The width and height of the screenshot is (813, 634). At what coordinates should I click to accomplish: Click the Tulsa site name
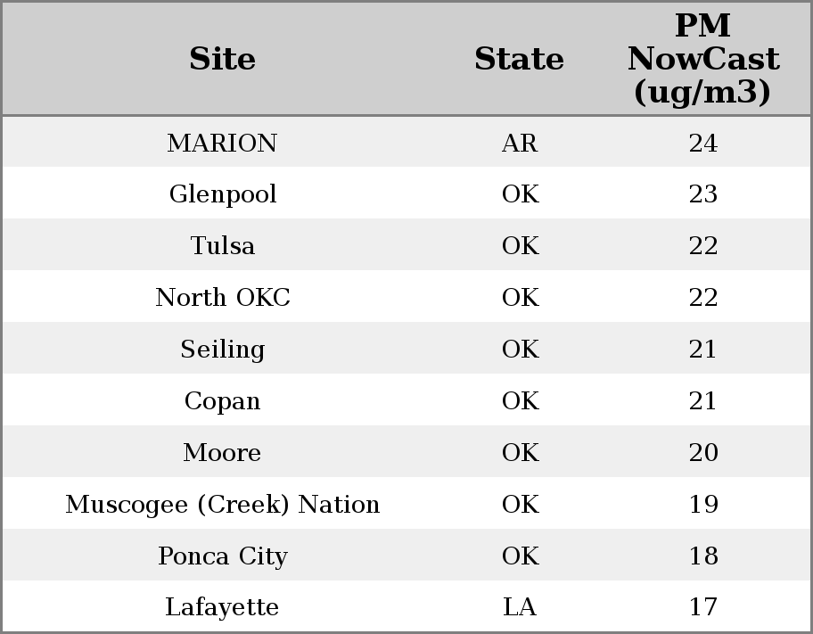click(222, 246)
